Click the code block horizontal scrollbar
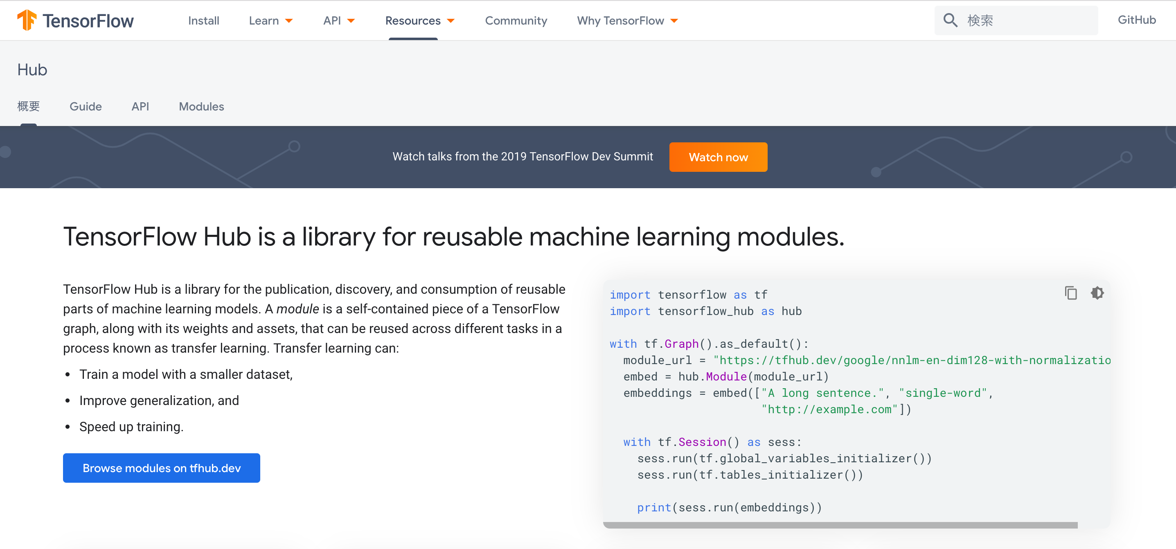This screenshot has width=1176, height=549. 840,525
